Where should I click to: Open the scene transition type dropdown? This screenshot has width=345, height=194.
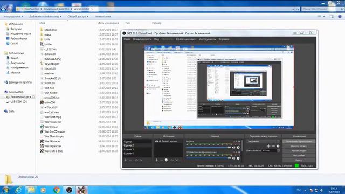click(x=263, y=141)
